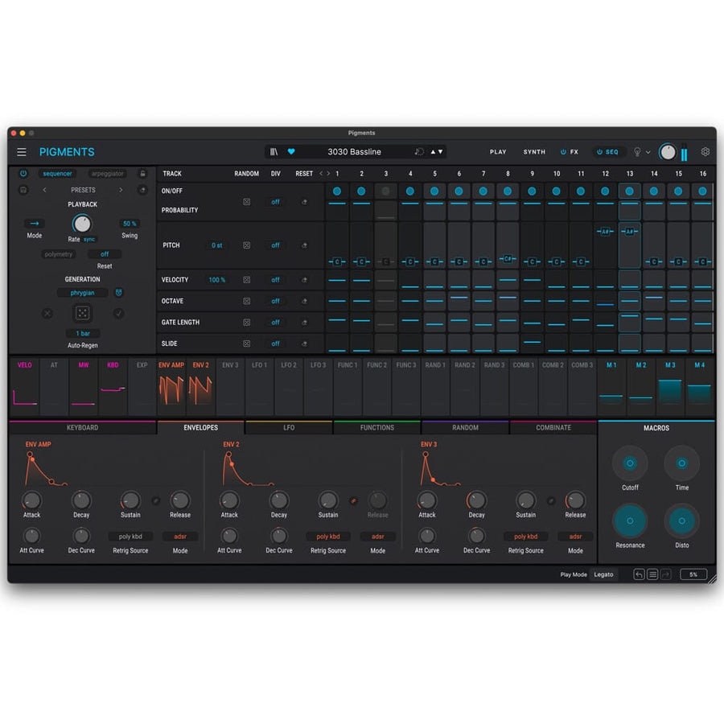
Task: Randomize the Slide track dice
Action: coord(247,343)
